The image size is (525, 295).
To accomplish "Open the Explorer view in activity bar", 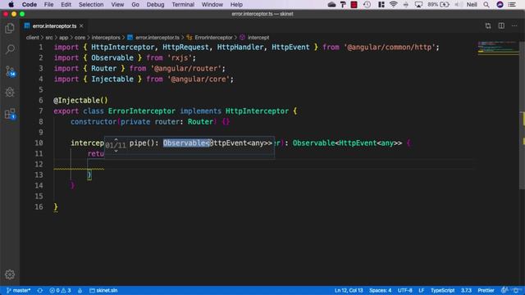I will point(10,29).
